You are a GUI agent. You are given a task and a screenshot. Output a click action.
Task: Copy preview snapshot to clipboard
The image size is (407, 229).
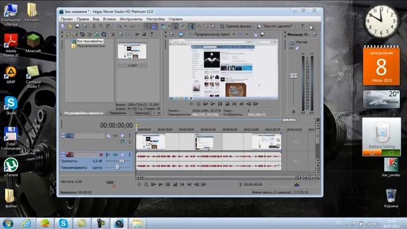pos(256,34)
